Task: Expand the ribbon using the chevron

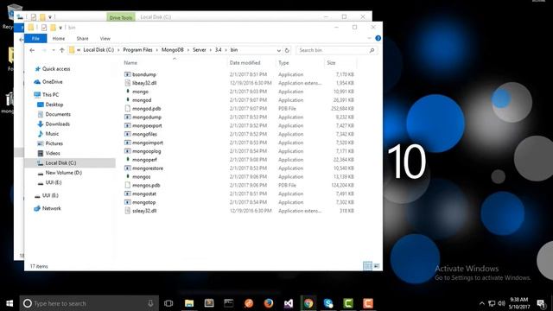Action: [370, 38]
